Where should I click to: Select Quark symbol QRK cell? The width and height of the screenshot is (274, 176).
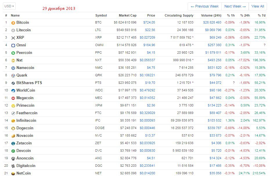pyautogui.click(x=99, y=75)
